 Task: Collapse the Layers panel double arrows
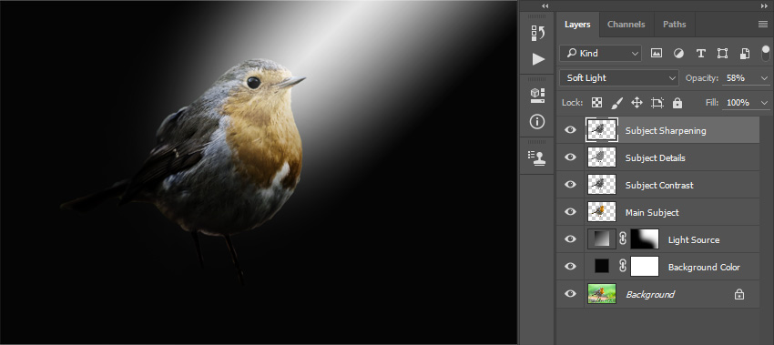765,6
